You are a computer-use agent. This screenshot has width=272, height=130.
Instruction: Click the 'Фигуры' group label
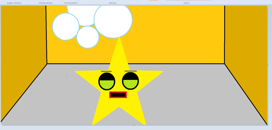pos(113,3)
